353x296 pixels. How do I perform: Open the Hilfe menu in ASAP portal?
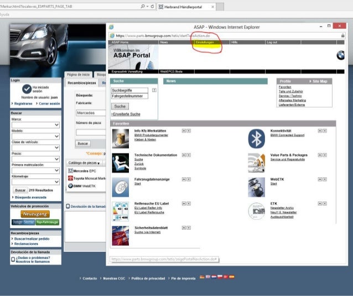235,43
